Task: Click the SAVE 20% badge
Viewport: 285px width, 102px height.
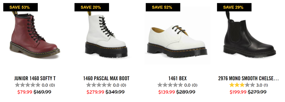Action: (92, 7)
